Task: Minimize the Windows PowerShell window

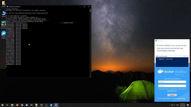Action: pos(80,7)
